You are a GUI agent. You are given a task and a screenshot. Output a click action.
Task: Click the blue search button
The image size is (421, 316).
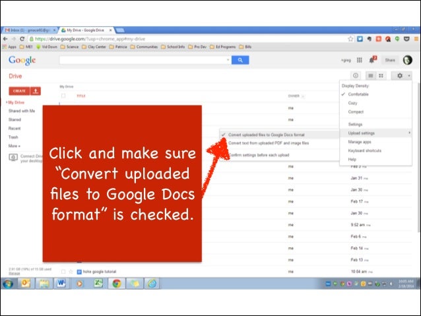pos(240,60)
